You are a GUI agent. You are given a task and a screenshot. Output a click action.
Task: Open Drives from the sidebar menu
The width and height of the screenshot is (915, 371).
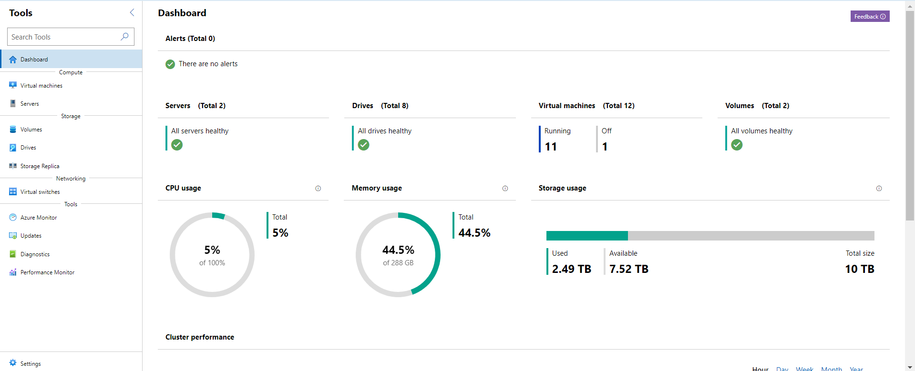[28, 148]
